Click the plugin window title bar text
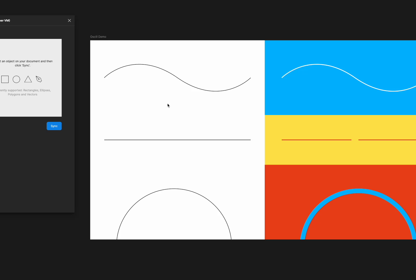The width and height of the screenshot is (416, 280). 5,20
